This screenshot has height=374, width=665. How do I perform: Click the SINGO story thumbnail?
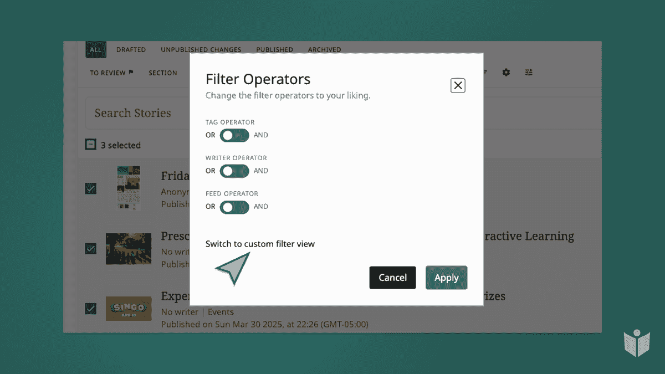[129, 308]
